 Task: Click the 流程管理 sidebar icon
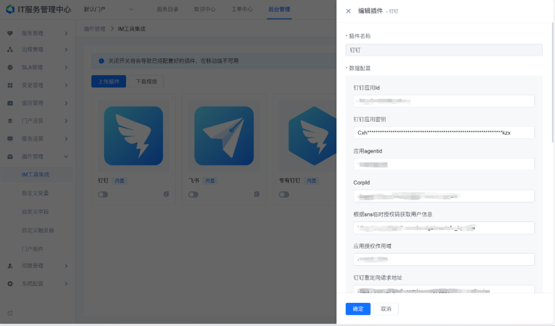point(10,49)
